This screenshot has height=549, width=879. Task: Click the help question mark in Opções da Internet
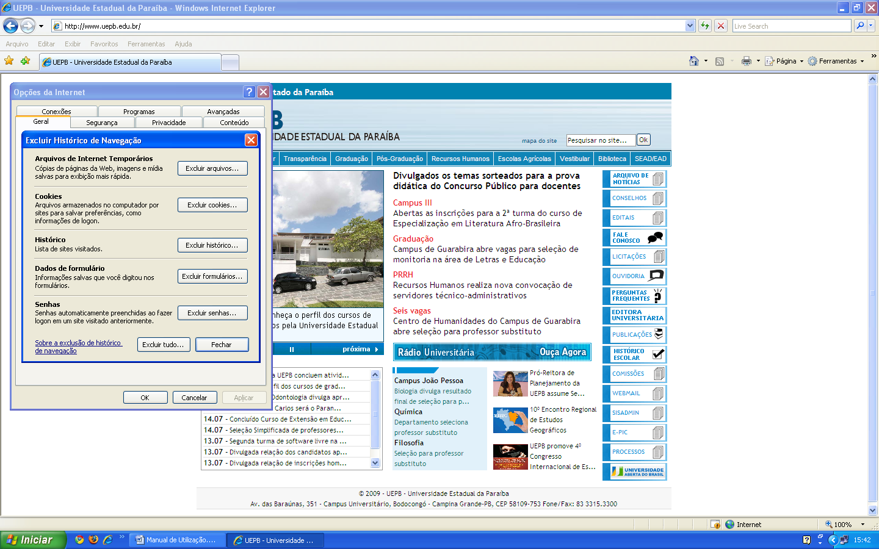coord(249,91)
